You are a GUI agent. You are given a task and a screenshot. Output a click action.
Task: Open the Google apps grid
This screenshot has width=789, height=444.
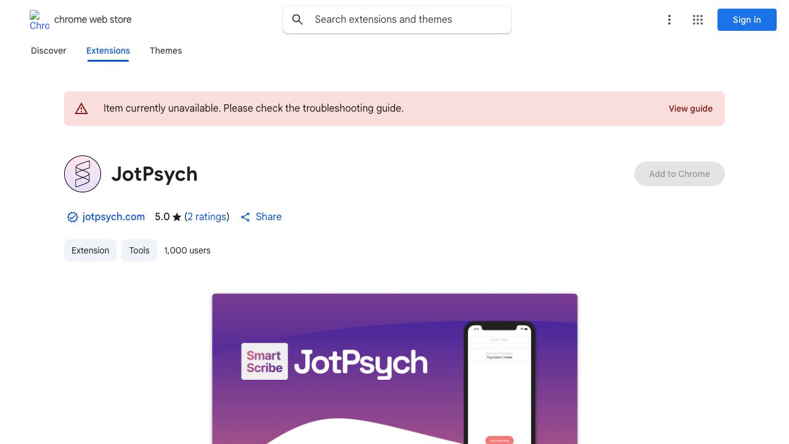pos(698,20)
